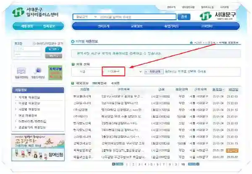Click the home icon in the breadcrumb

point(191,43)
